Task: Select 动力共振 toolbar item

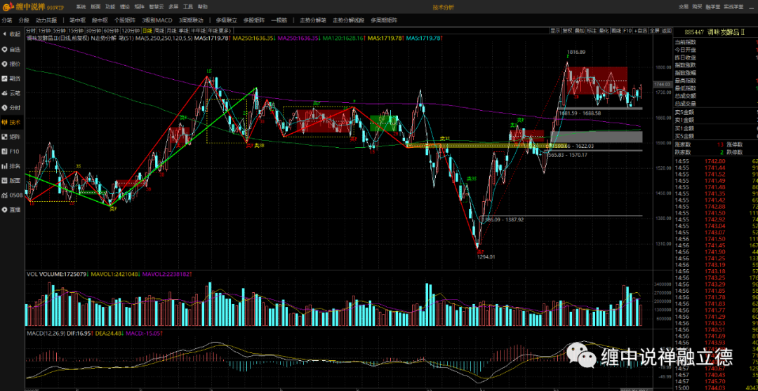Action: (46, 20)
